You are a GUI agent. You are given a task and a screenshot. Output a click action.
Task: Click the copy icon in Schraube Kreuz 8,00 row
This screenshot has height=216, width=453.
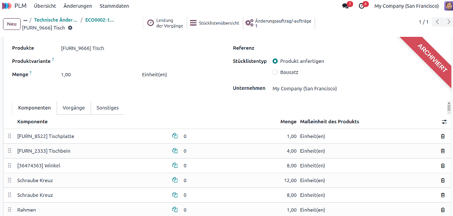point(175,195)
